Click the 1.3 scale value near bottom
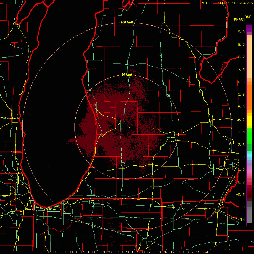This screenshot has height=254, width=254. [x=241, y=207]
